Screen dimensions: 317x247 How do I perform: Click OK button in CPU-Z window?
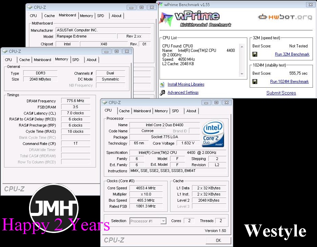(x=218, y=240)
